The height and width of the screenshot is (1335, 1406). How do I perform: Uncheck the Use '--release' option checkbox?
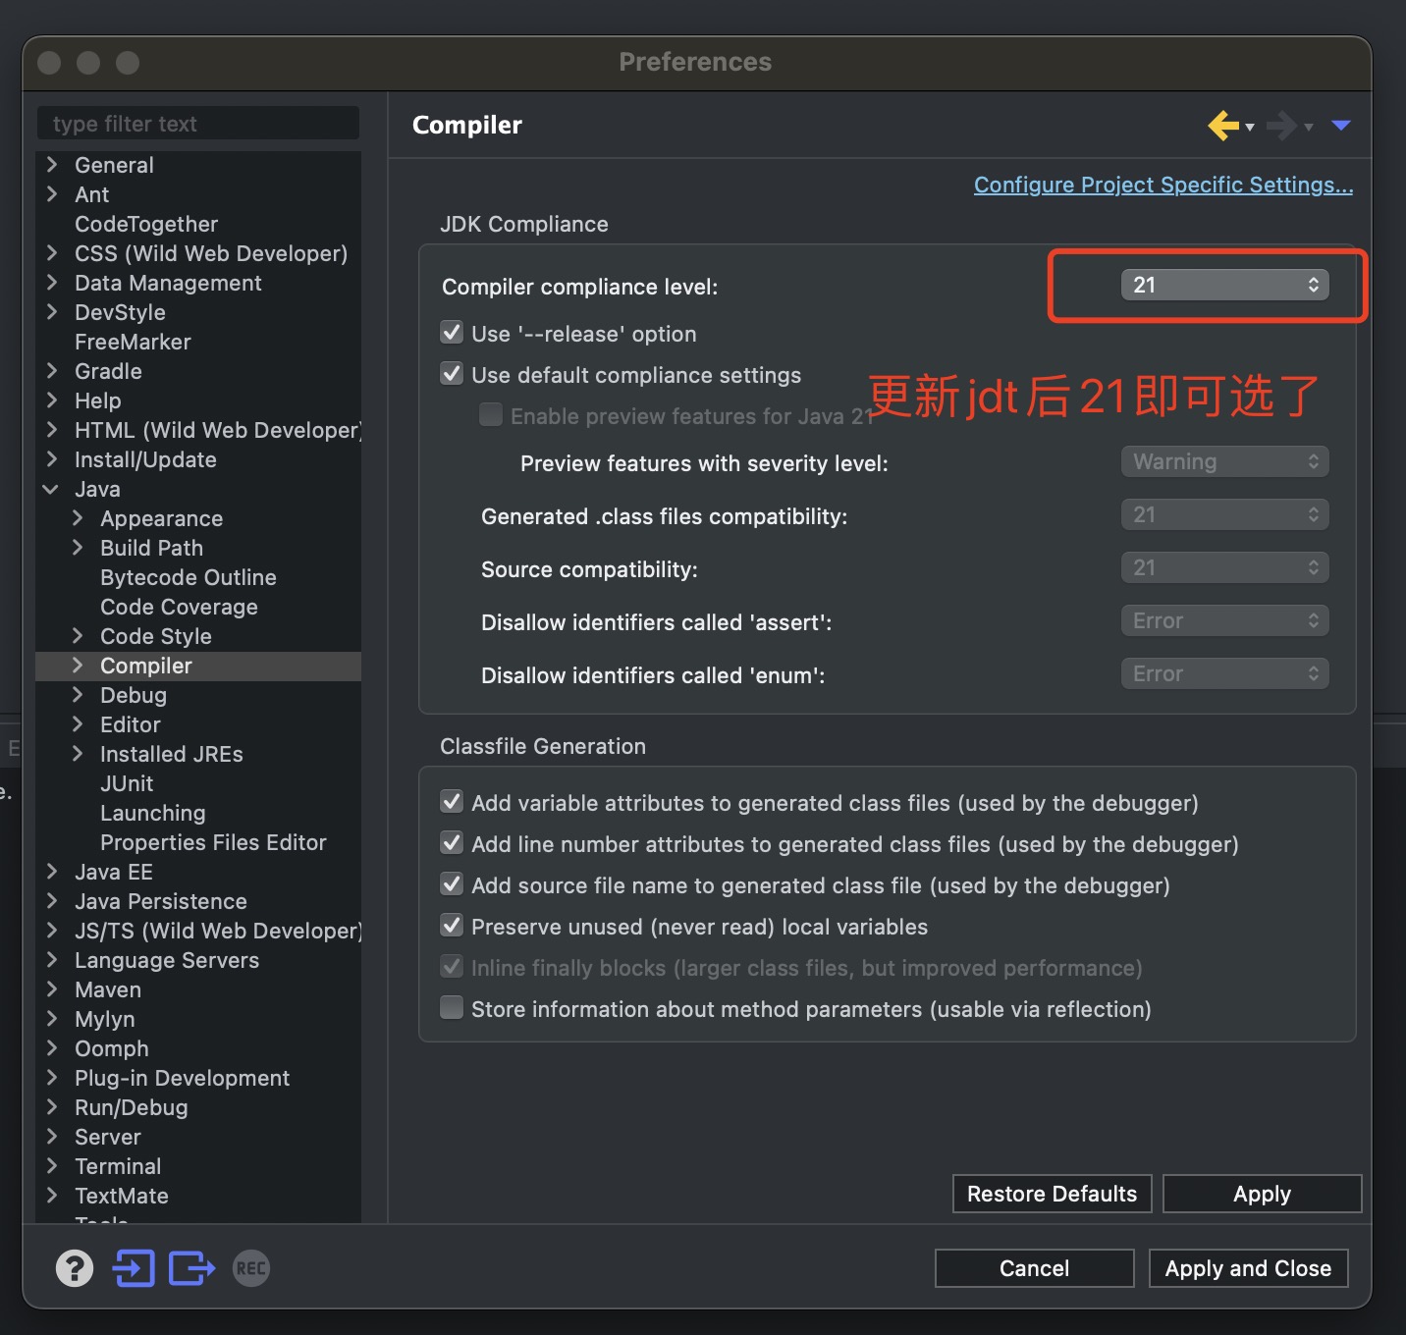[x=452, y=333]
